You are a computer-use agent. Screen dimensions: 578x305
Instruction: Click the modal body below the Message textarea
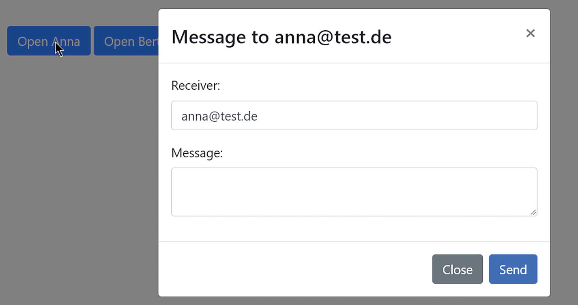[x=354, y=229]
